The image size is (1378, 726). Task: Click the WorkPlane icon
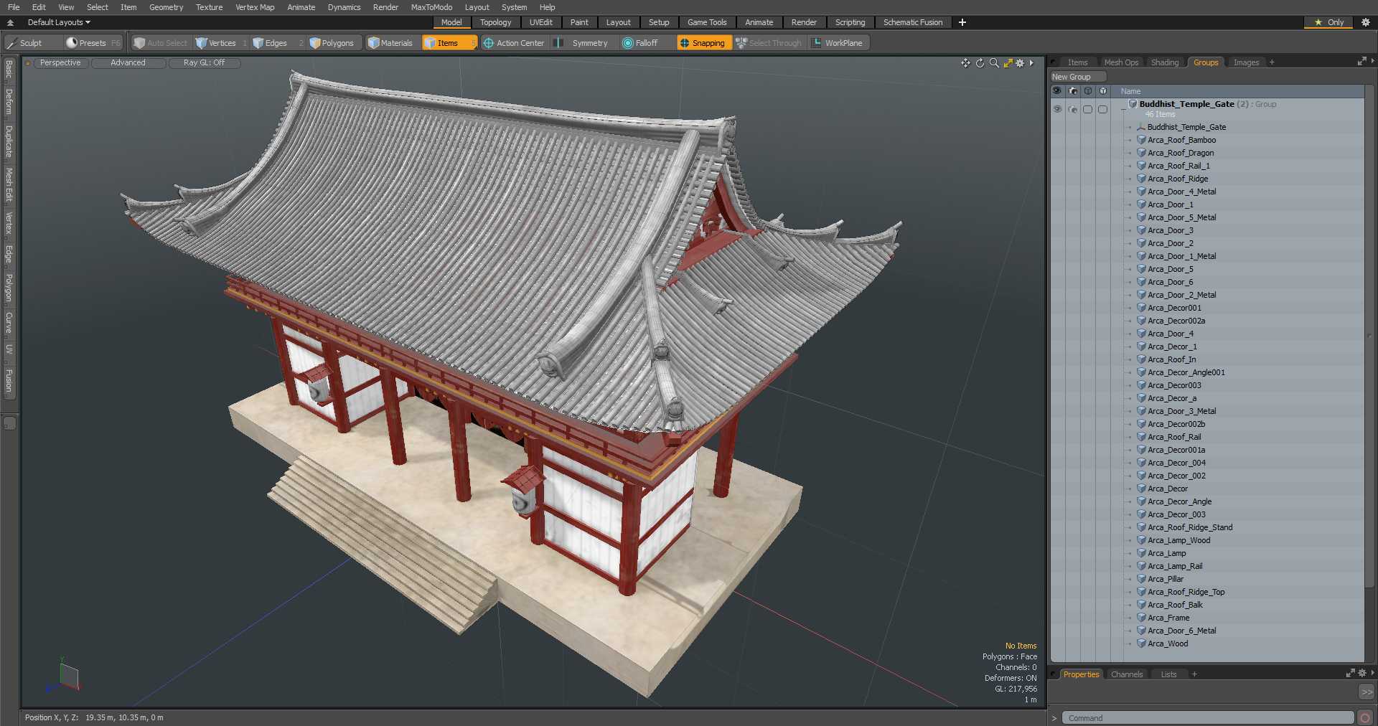tap(817, 43)
